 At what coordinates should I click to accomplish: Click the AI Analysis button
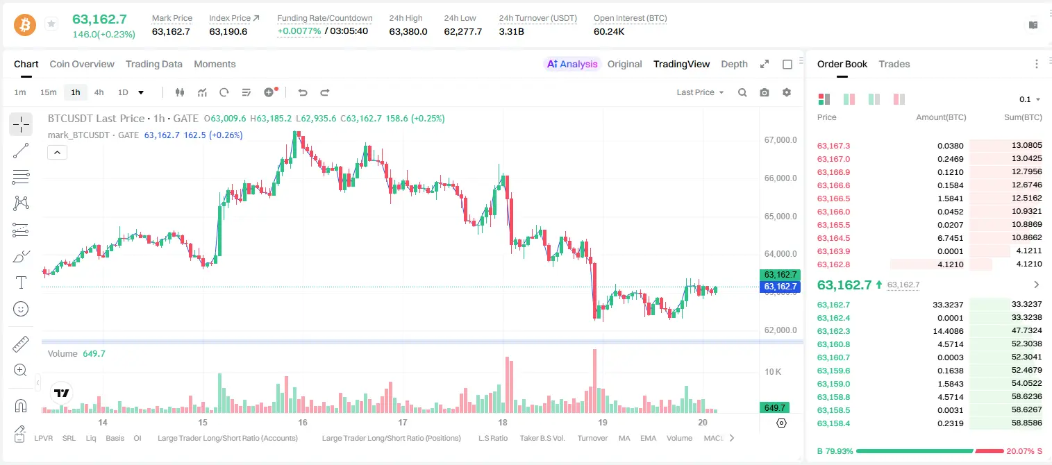(572, 64)
